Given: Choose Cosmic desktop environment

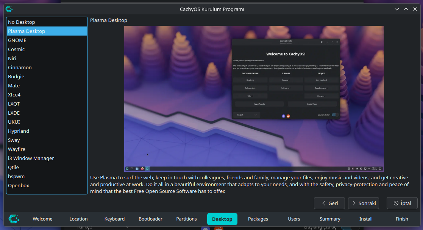Looking at the screenshot, I should (x=47, y=49).
